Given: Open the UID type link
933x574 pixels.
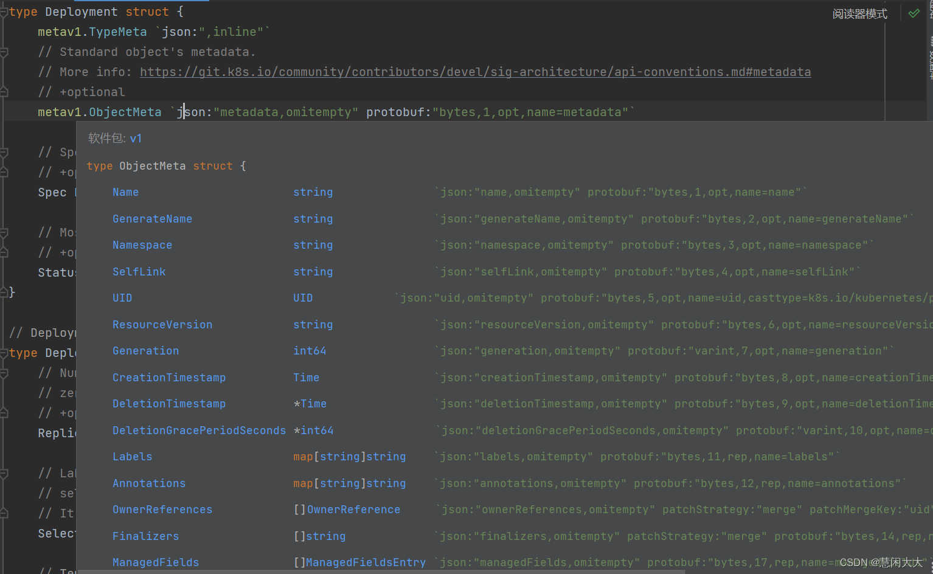Looking at the screenshot, I should click(x=303, y=298).
